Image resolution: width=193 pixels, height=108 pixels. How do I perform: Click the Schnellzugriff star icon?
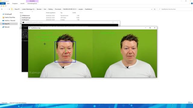[3, 14]
